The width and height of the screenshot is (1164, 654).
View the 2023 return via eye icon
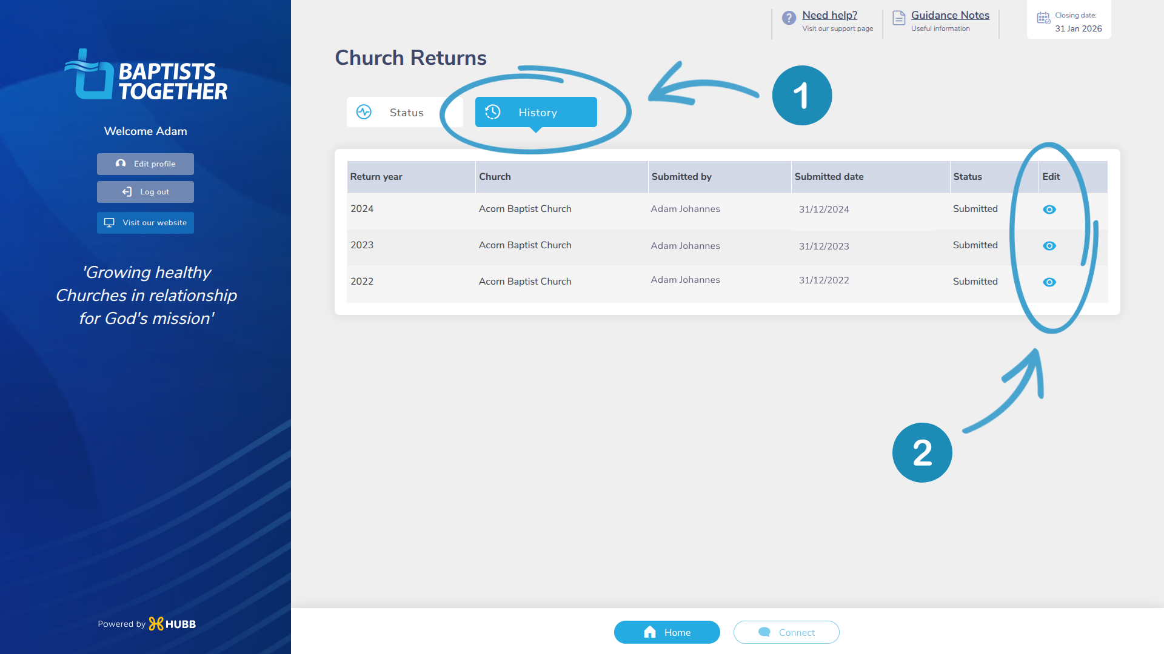point(1049,246)
